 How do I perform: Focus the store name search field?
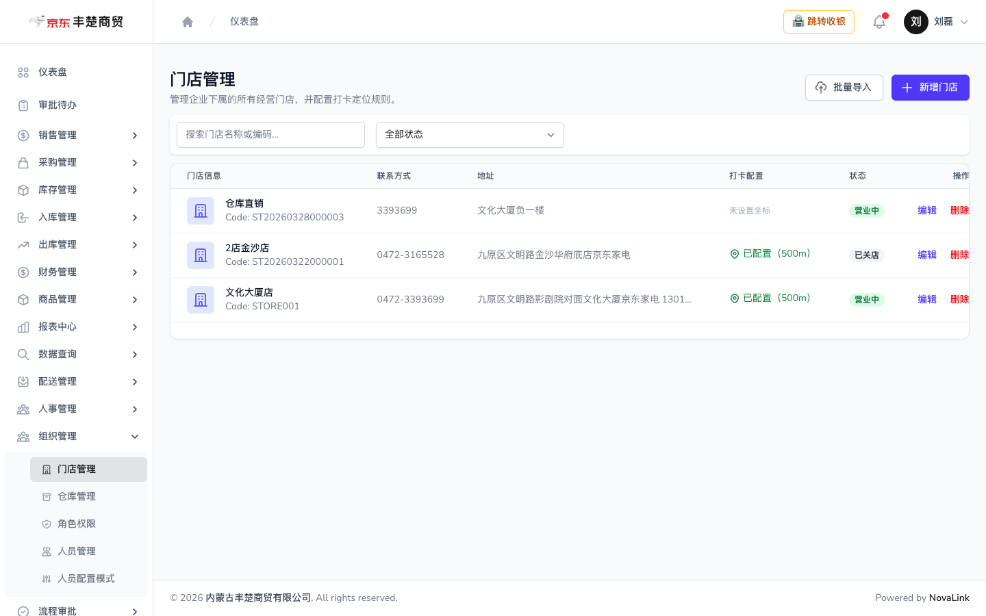(270, 135)
